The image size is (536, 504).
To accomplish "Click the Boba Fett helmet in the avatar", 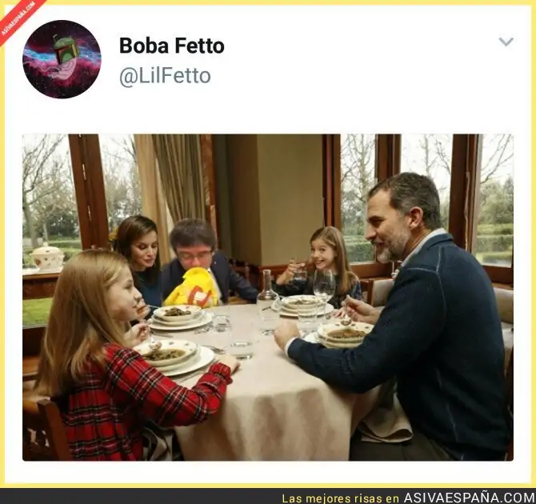I will click(66, 50).
